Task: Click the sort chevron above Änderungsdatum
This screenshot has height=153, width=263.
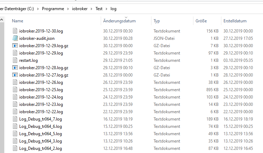Action: click(x=126, y=17)
